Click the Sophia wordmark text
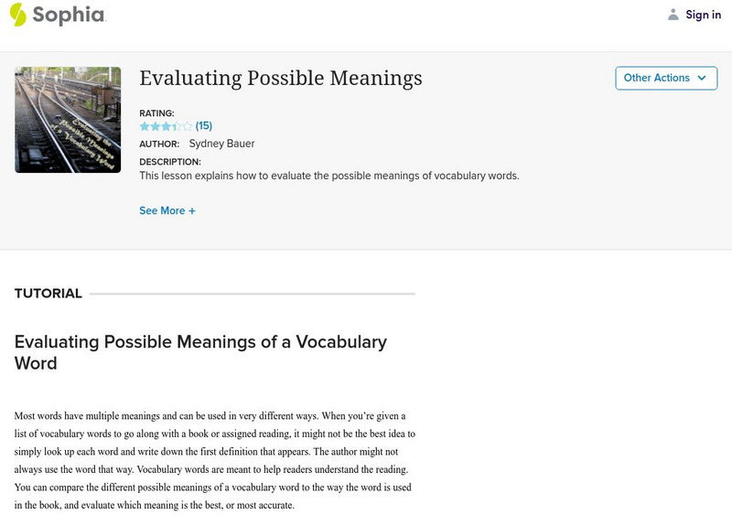The width and height of the screenshot is (732, 515). [x=69, y=15]
